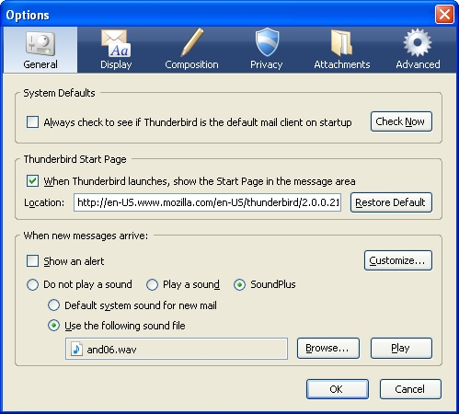Enable the Show an alert checkbox
This screenshot has height=414, width=459.
32,261
